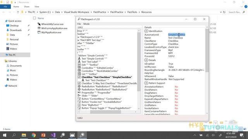Sort files by the Name column header

pyautogui.click(x=41, y=18)
